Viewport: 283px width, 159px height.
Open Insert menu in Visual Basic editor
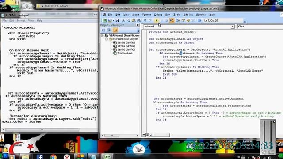point(136,15)
